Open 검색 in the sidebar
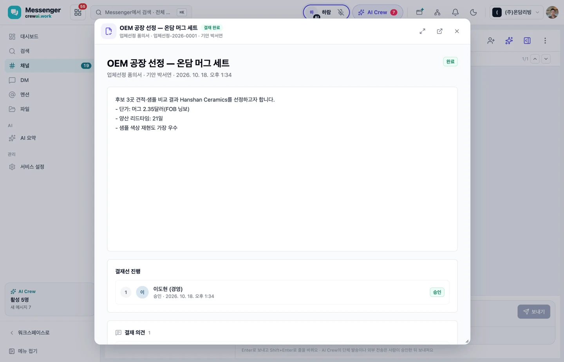The height and width of the screenshot is (362, 564). (49, 51)
